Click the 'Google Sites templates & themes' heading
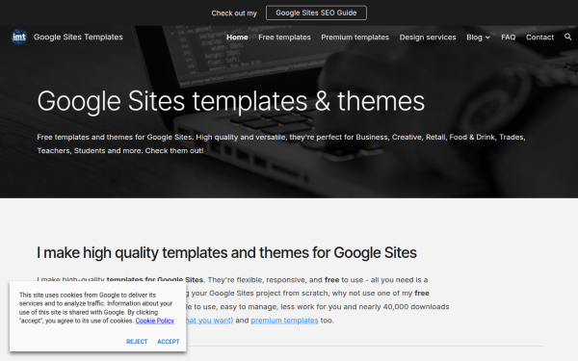578x361 pixels. 231,101
